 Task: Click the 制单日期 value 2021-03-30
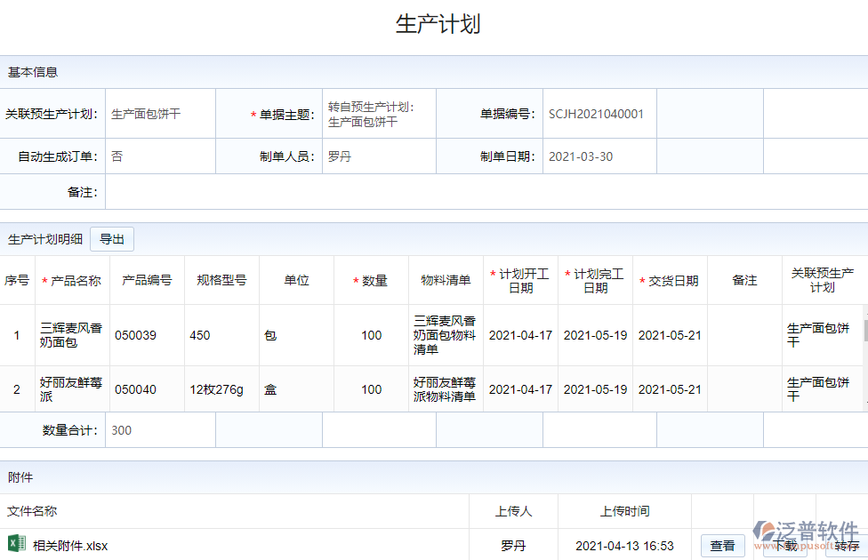(x=580, y=156)
